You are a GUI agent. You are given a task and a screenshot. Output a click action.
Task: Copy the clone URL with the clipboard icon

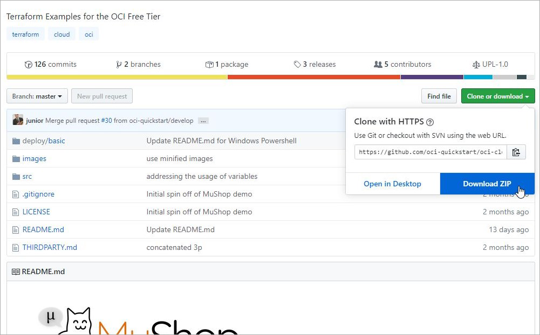[x=516, y=152]
